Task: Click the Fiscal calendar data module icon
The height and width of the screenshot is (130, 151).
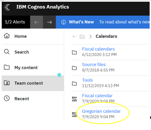Action: pyautogui.click(x=74, y=99)
